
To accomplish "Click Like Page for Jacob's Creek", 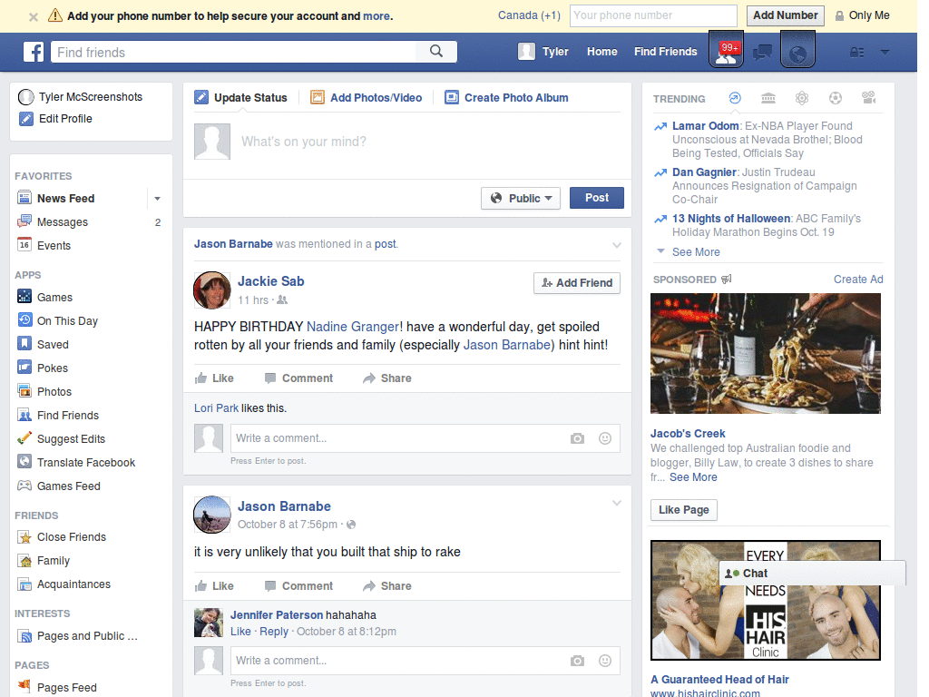I will [x=684, y=510].
